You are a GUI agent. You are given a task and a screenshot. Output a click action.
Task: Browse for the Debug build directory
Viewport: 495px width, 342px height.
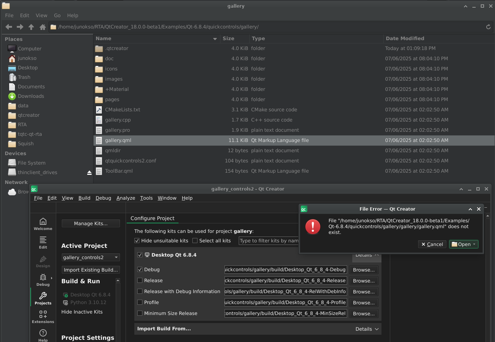tap(364, 270)
